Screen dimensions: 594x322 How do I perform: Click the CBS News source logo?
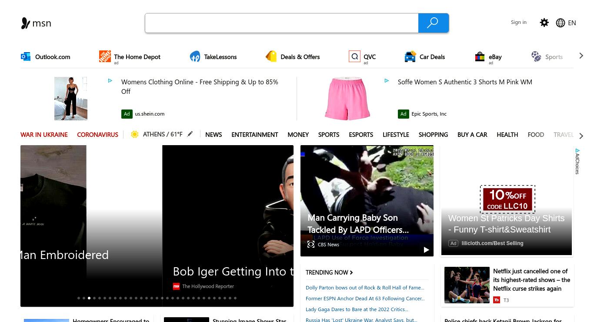(x=311, y=245)
